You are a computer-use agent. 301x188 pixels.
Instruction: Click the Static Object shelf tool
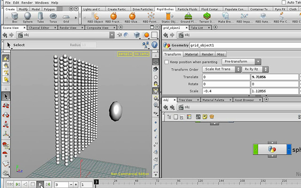point(170,18)
